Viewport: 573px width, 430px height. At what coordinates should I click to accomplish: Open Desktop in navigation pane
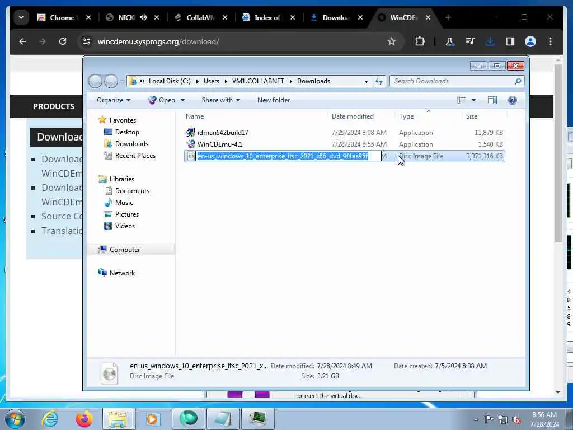(127, 132)
